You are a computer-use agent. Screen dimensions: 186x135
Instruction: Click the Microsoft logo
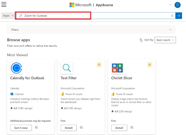[x=81, y=5]
